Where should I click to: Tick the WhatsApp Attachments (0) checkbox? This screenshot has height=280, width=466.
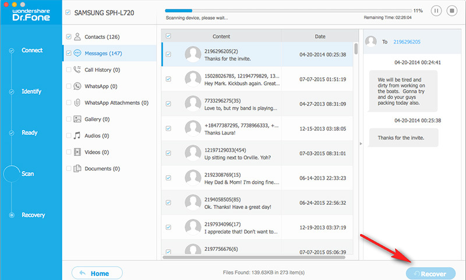coord(69,102)
